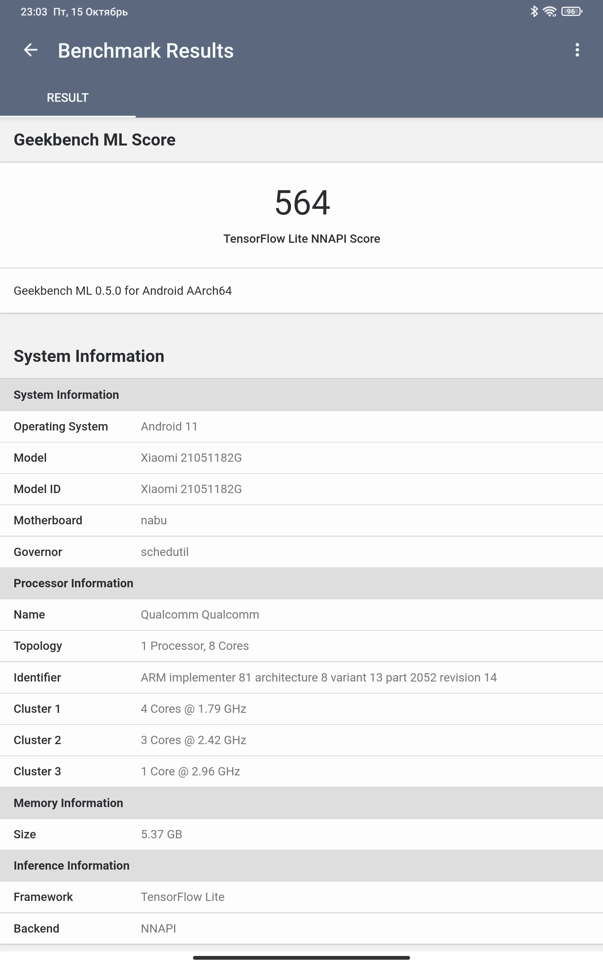Viewport: 603px width, 965px height.
Task: Tap the Model Xiaomi 21051182G row
Action: [x=301, y=458]
